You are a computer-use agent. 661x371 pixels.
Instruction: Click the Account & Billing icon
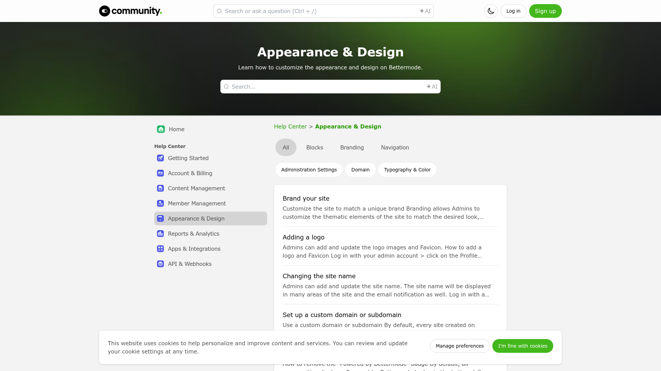point(160,173)
